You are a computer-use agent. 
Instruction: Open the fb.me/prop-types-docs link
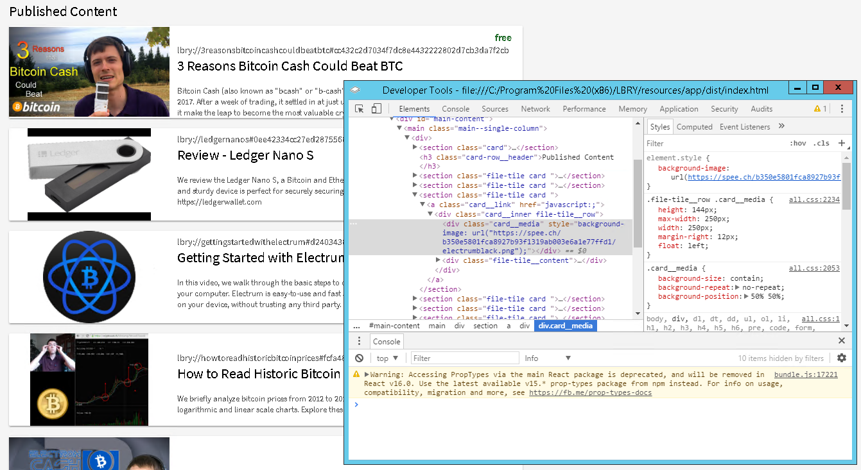(590, 393)
